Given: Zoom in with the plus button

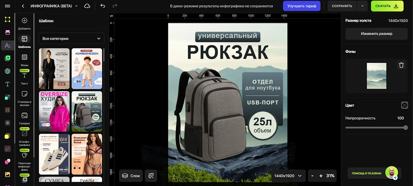Looking at the screenshot, I should (x=321, y=176).
